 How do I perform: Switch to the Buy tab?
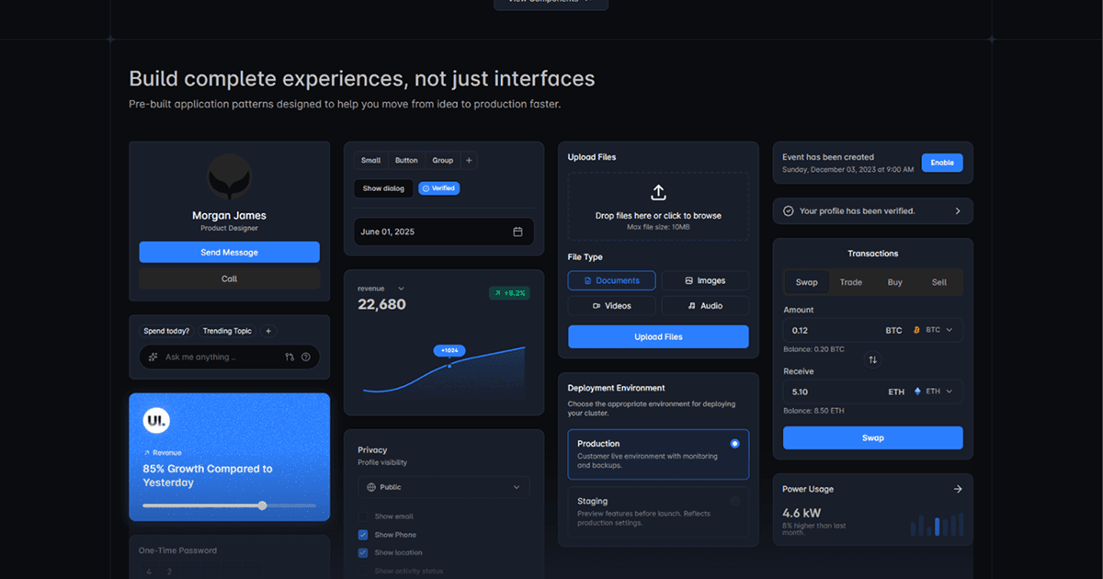click(x=895, y=282)
